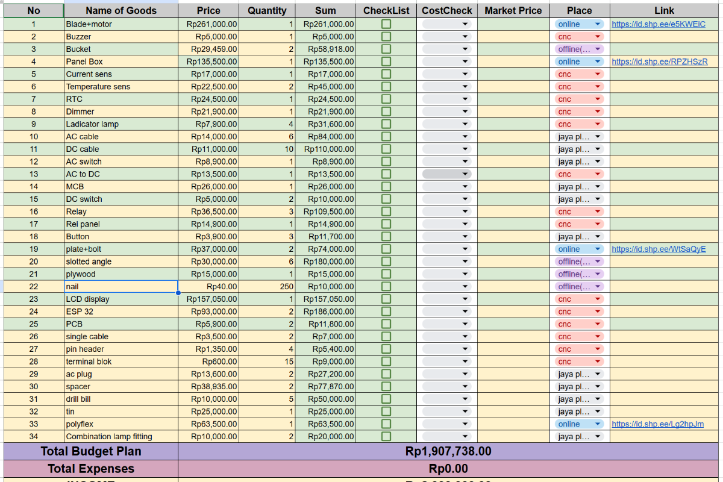Viewport: 723px width, 482px height.
Task: Select the Total Budget Plan label cell
Action: point(91,451)
